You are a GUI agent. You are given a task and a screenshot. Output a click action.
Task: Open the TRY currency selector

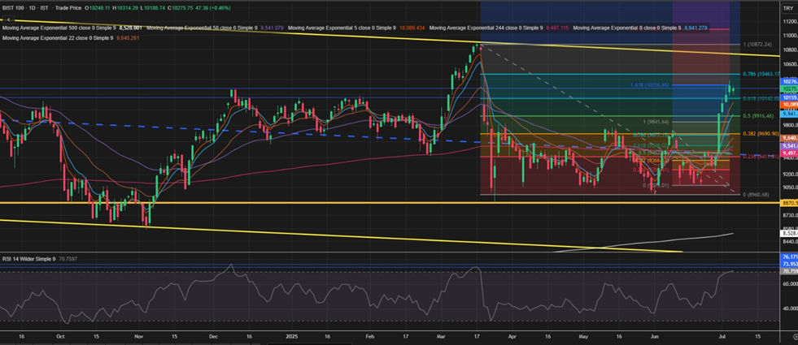787,8
